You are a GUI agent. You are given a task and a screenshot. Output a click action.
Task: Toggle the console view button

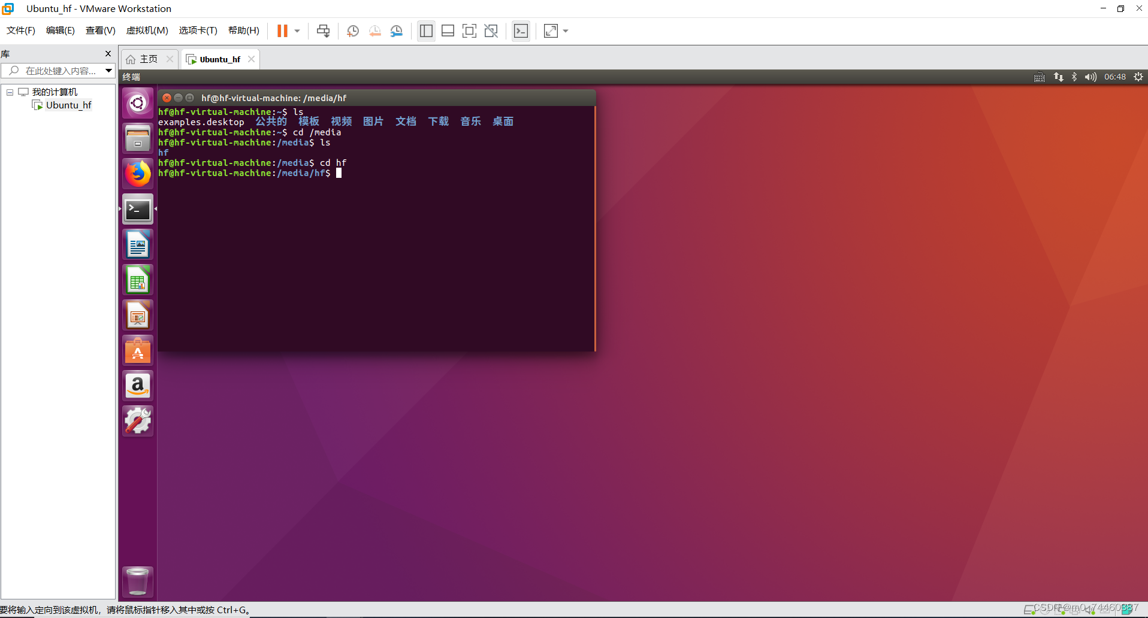(521, 31)
